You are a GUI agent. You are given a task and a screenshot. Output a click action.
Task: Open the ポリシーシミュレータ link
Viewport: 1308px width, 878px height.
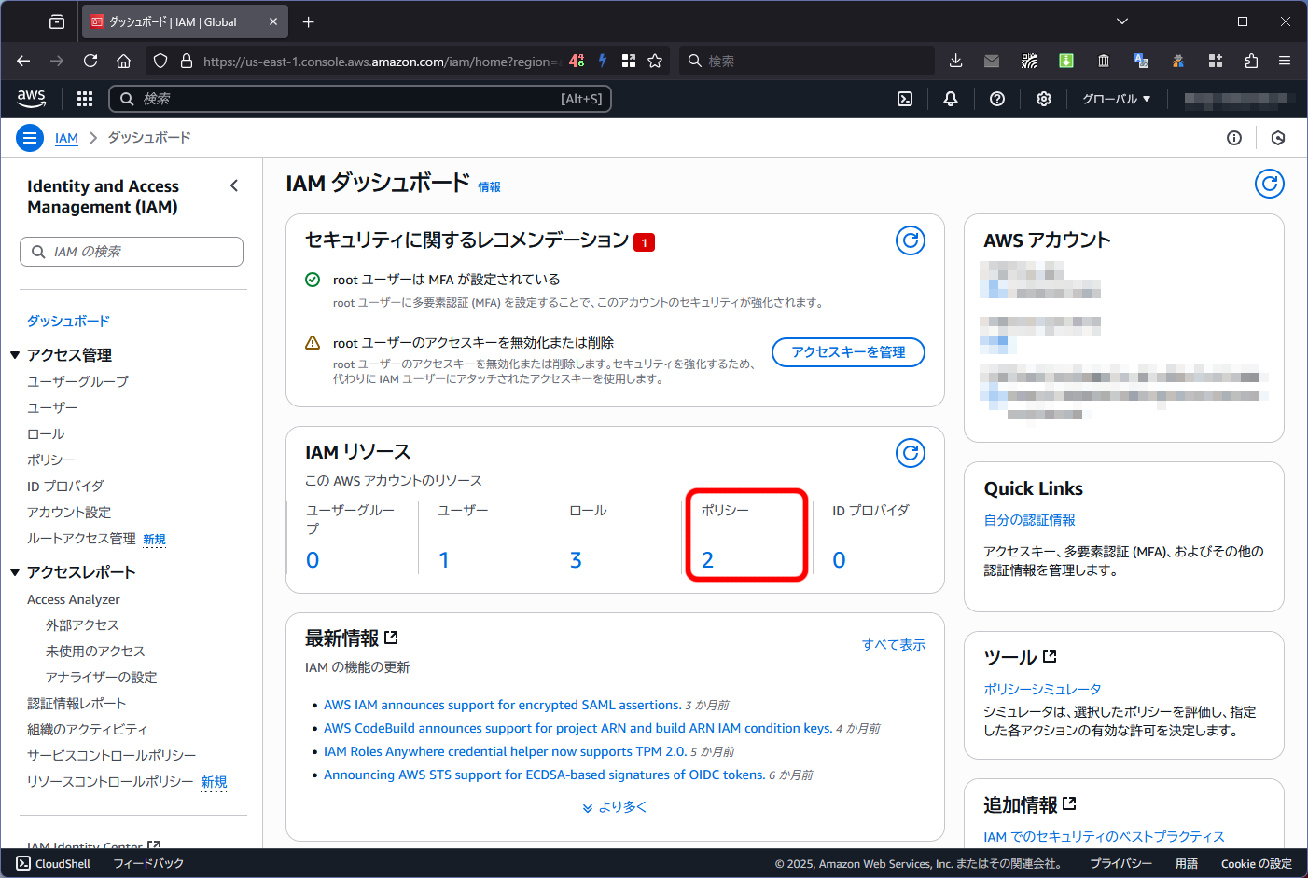point(1042,689)
